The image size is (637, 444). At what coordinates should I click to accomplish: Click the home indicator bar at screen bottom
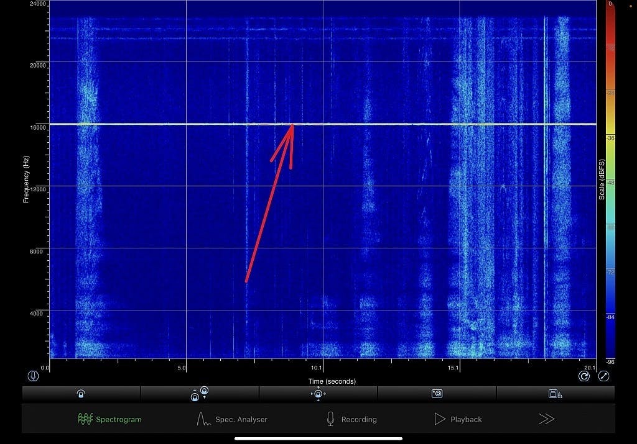click(x=318, y=438)
